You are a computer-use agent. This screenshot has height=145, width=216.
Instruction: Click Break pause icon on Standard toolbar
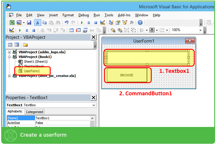point(89,22)
